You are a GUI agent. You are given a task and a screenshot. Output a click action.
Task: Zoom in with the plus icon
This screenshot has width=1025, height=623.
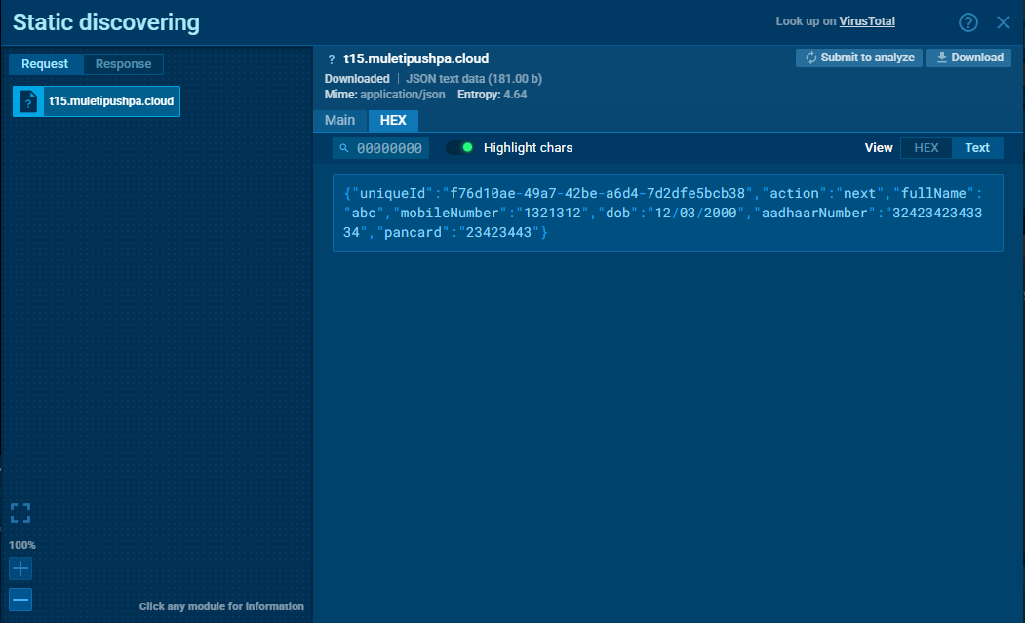point(20,568)
